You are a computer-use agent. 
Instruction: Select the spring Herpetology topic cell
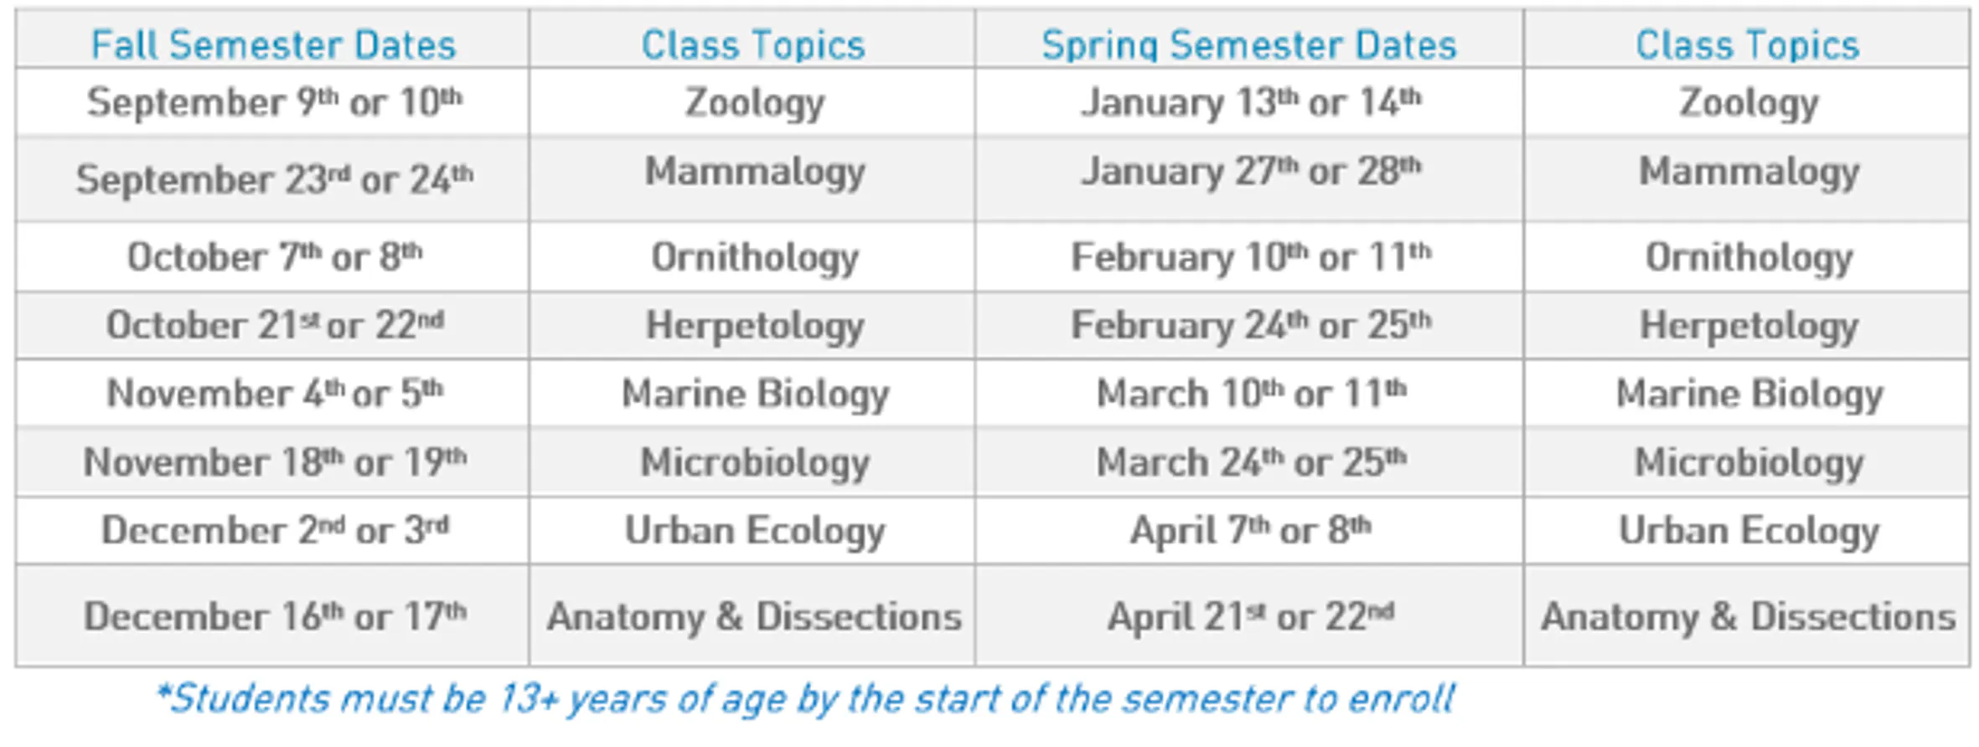click(1749, 327)
